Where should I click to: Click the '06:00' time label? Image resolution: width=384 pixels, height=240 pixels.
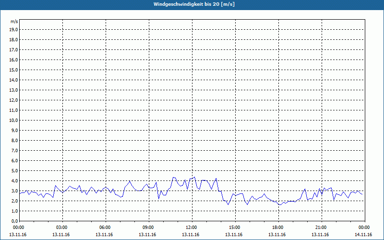(106, 228)
